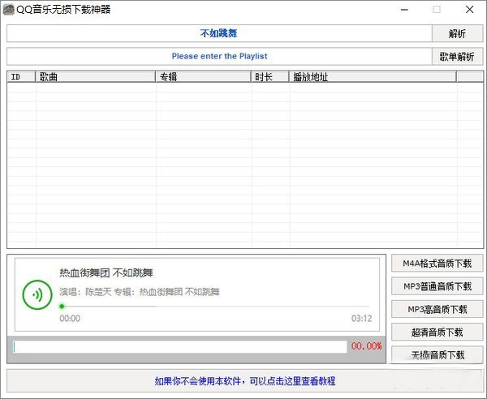This screenshot has width=487, height=399.
Task: Click the 00.00% download percentage
Action: coord(367,346)
